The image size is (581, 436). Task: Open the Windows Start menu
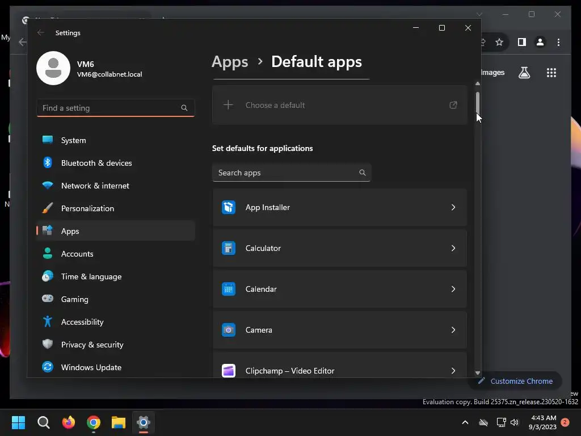tap(18, 422)
